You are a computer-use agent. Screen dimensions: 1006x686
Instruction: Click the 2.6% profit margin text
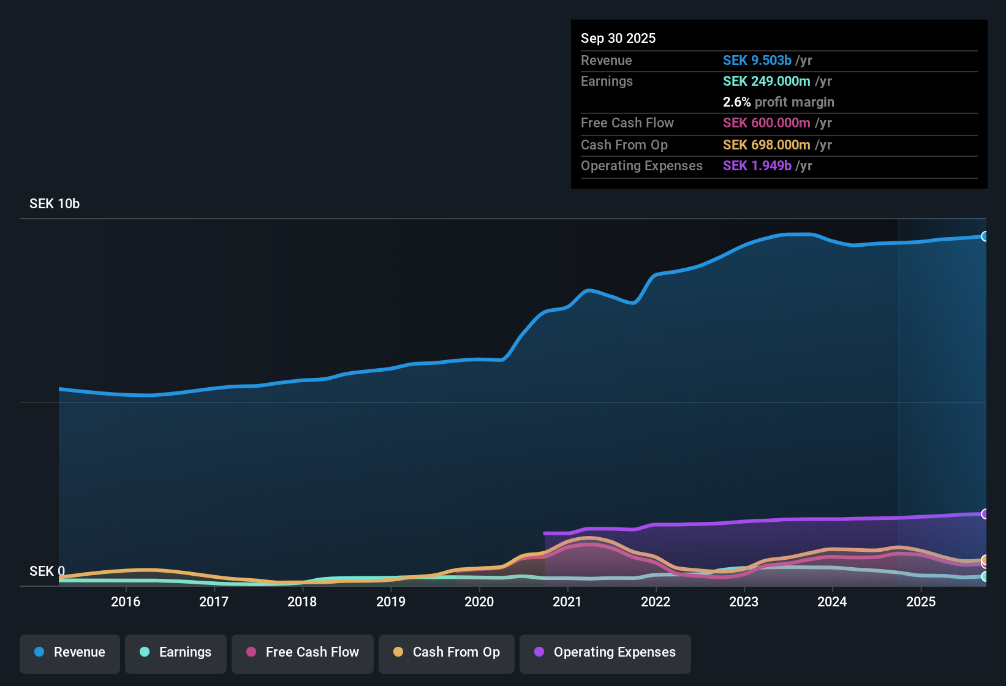[x=779, y=102]
